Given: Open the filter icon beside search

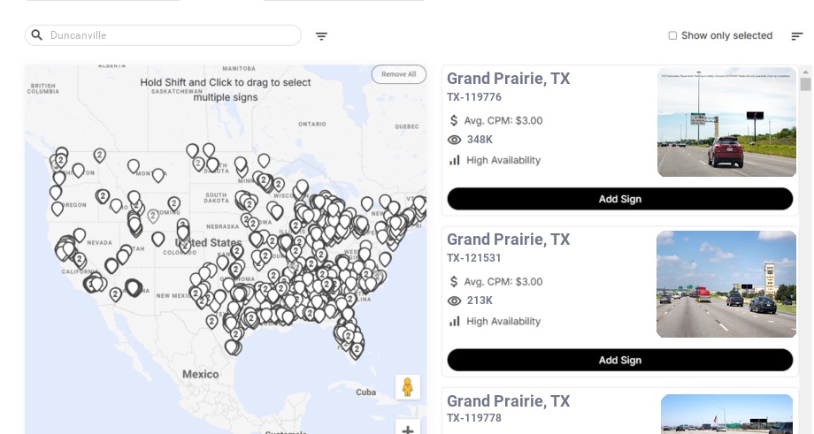Looking at the screenshot, I should pos(321,36).
